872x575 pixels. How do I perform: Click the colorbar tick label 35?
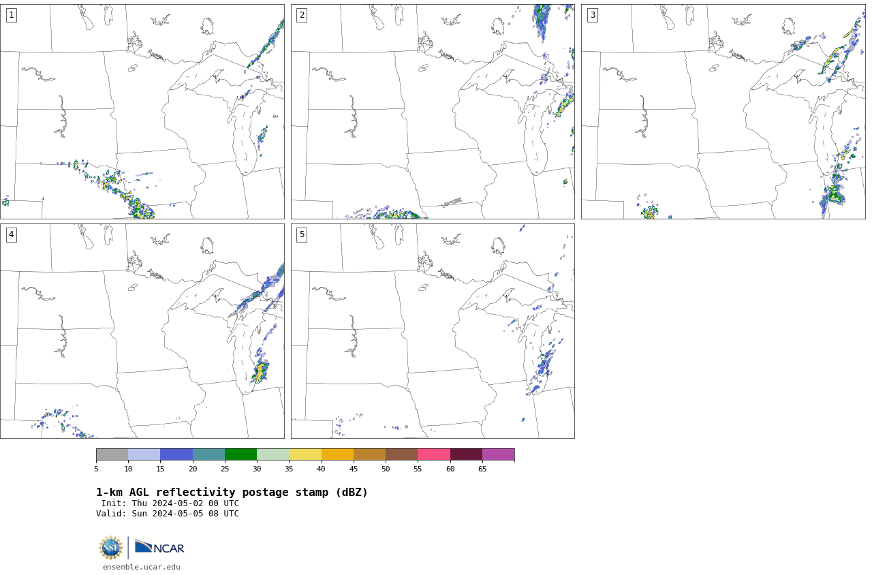coord(289,469)
